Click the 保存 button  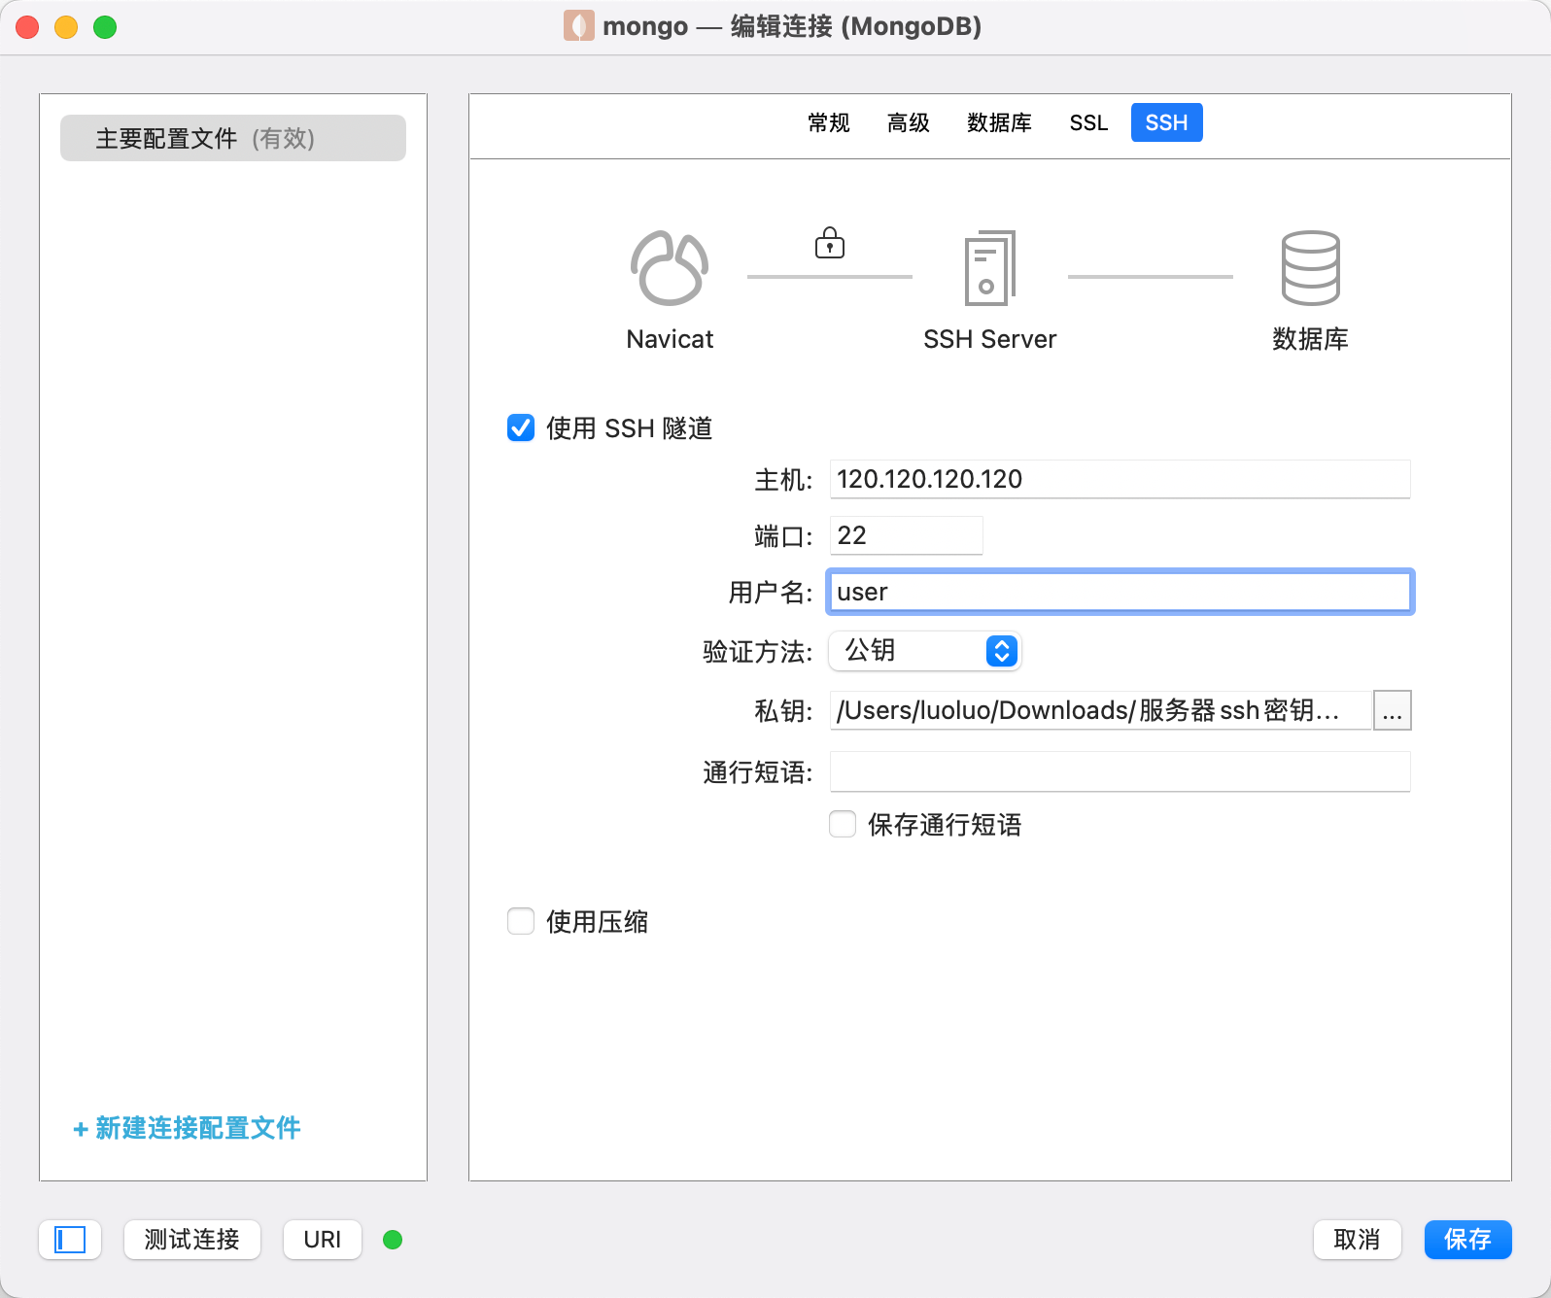[x=1467, y=1240]
